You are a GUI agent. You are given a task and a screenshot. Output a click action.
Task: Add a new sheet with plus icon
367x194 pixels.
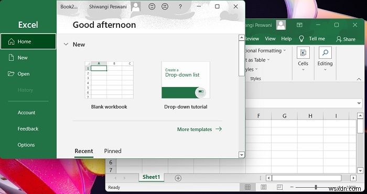(178, 178)
